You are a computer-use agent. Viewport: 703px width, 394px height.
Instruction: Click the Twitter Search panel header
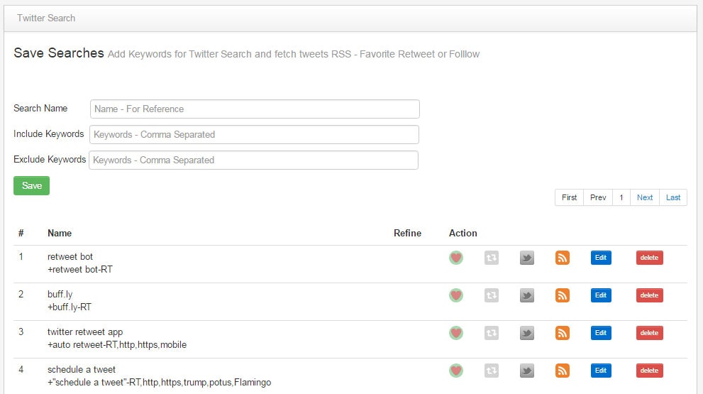pyautogui.click(x=350, y=18)
